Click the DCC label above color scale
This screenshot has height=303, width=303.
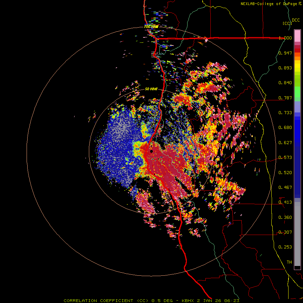pyautogui.click(x=296, y=20)
